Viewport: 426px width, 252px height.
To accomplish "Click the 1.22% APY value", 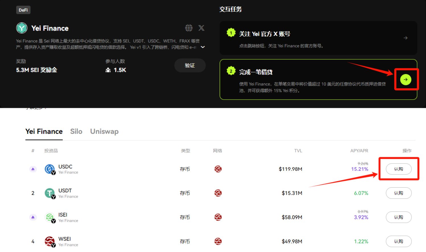I will [x=361, y=241].
